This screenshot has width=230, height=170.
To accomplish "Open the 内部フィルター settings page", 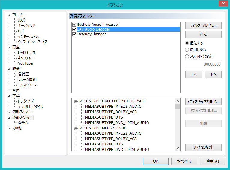I will 22,112.
